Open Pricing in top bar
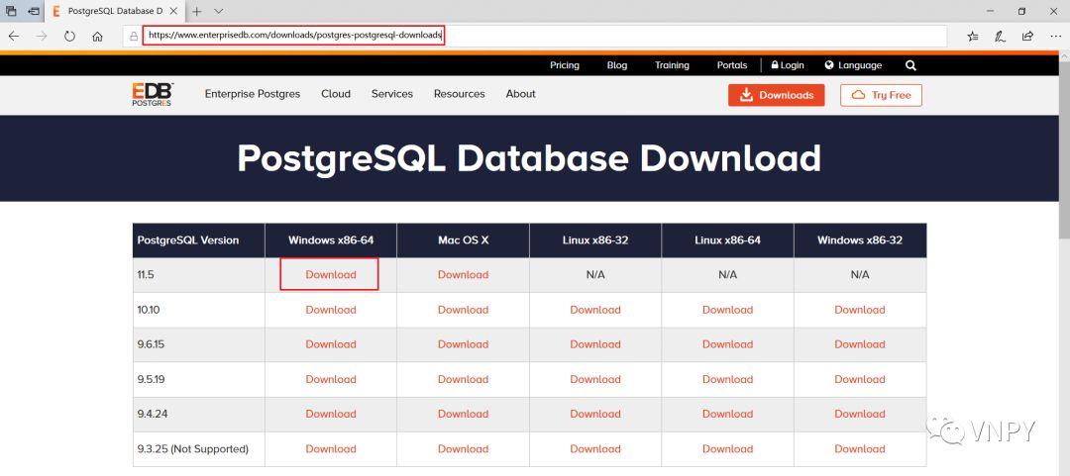1070x476 pixels. (x=565, y=65)
